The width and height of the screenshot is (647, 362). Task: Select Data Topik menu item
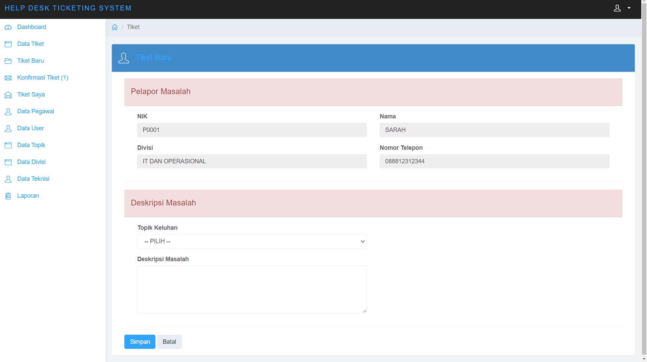(31, 145)
